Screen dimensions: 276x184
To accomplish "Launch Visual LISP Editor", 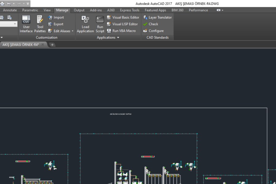I will (122, 24).
